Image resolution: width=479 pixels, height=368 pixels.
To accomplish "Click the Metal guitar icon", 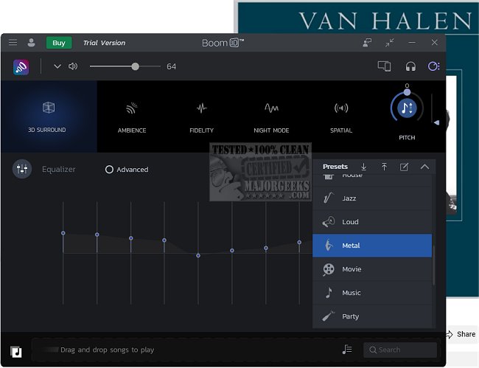I will tap(329, 246).
